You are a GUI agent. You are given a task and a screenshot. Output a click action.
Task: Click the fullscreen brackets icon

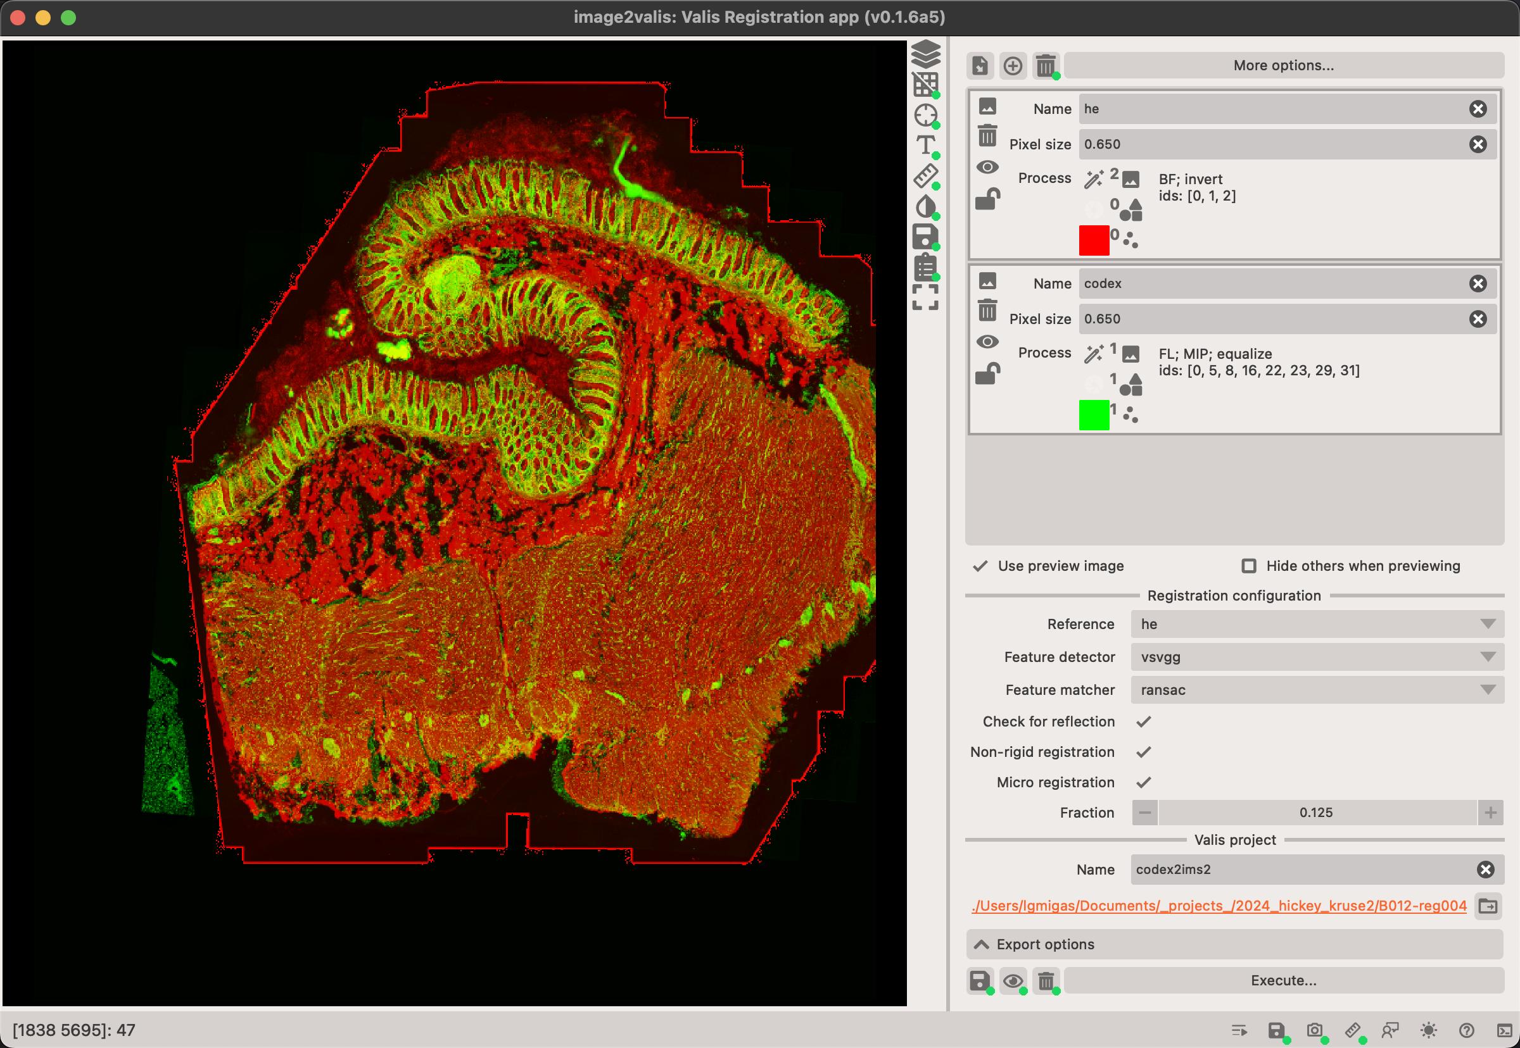tap(925, 297)
